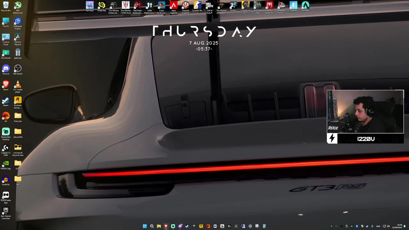Launch Brave browser desktop shortcut
Image resolution: width=409 pixels, height=230 pixels.
(6, 86)
